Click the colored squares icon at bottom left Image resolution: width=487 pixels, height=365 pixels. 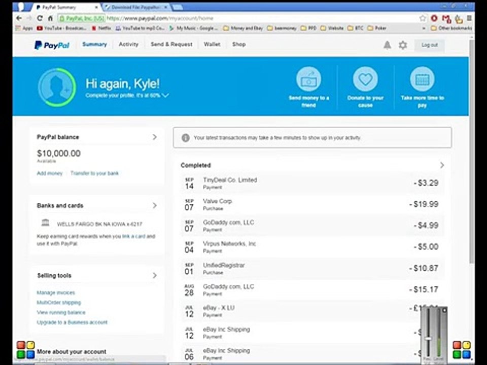(26, 349)
